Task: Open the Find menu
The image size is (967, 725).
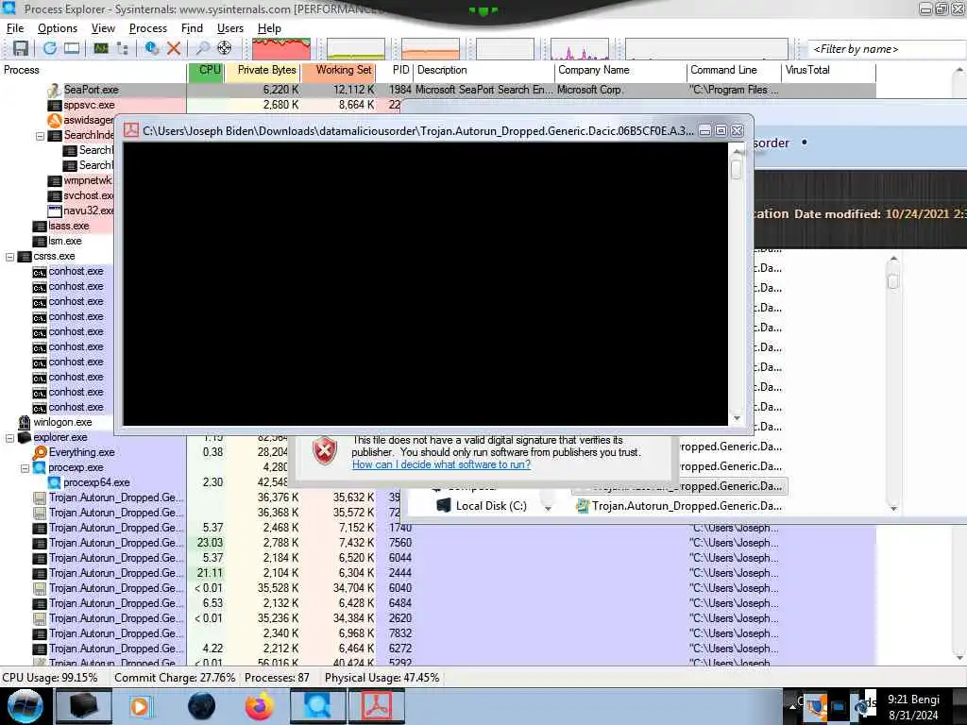Action: click(x=192, y=28)
